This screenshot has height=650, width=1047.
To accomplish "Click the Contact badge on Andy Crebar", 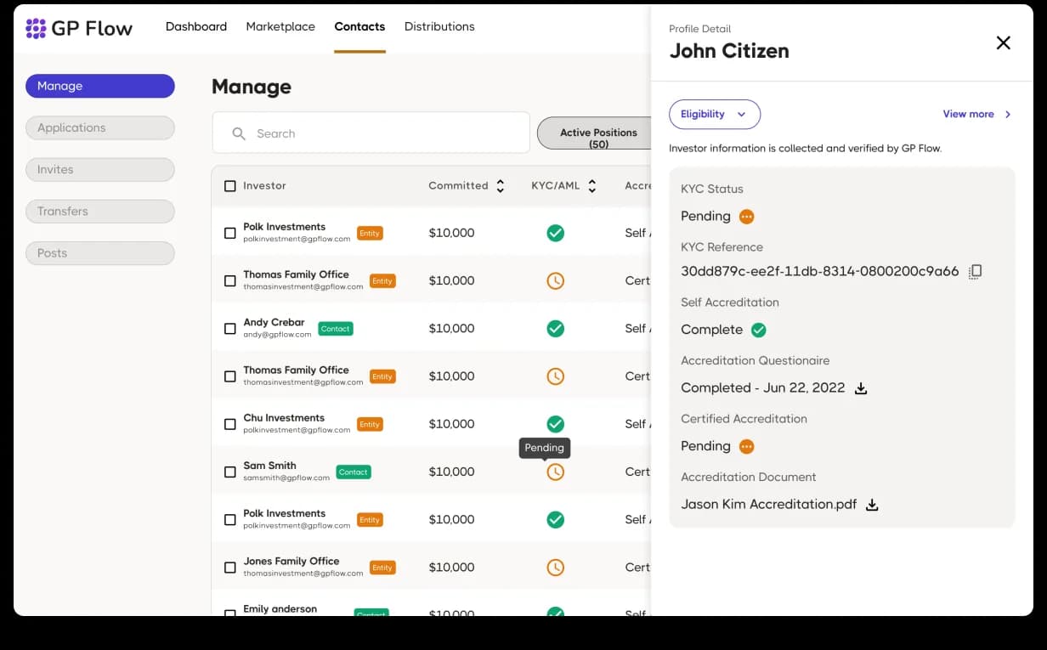I will click(336, 329).
